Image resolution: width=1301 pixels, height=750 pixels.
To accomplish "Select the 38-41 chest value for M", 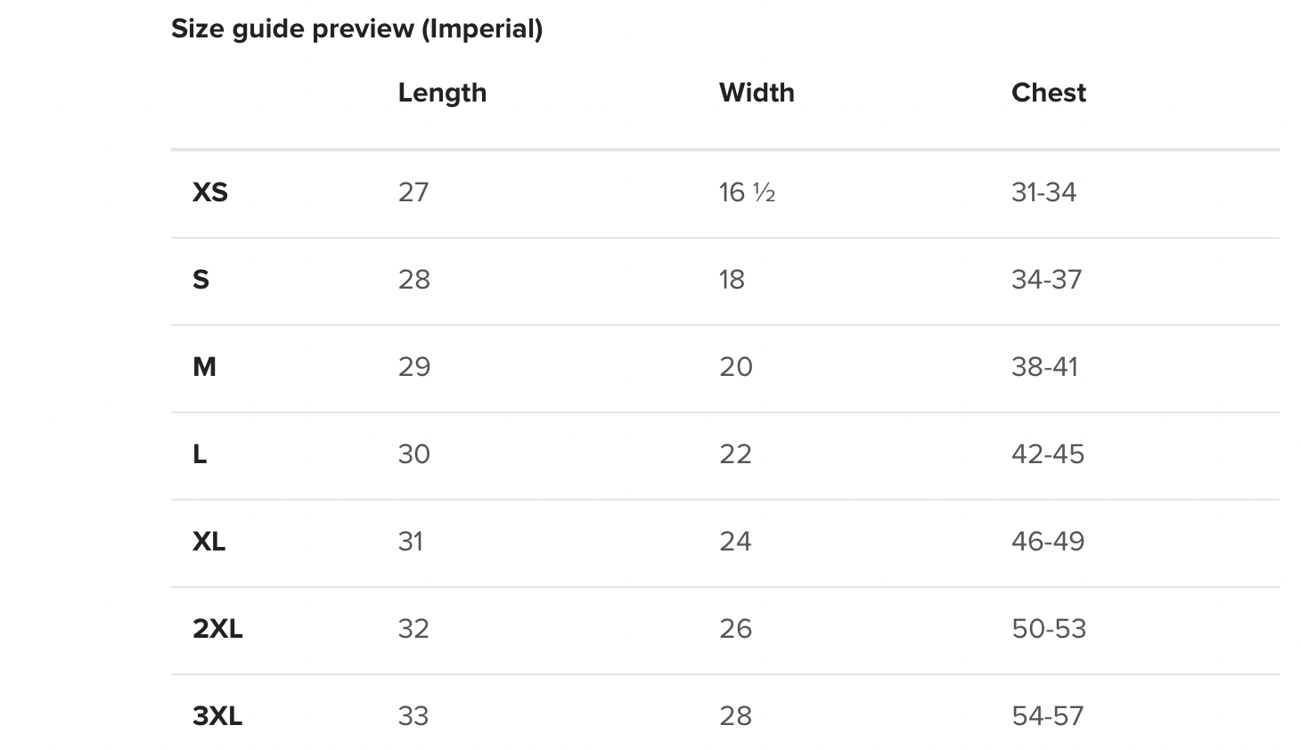I will 1044,367.
